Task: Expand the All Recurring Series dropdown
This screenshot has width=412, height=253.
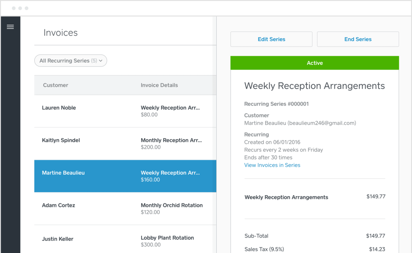Action: point(71,61)
